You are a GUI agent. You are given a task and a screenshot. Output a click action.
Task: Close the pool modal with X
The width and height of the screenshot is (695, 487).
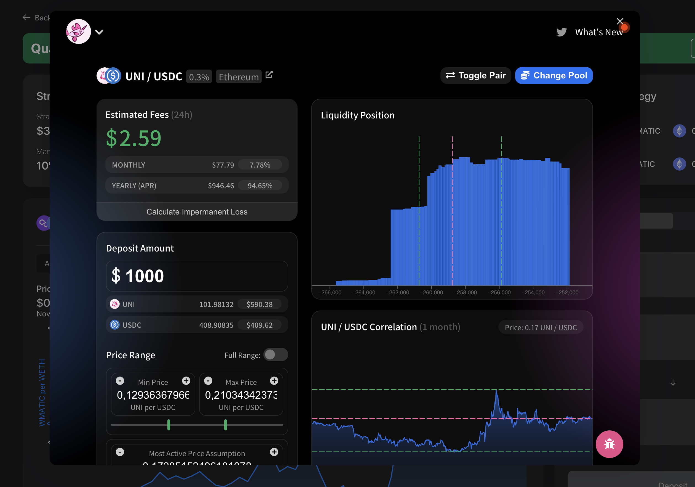[620, 21]
